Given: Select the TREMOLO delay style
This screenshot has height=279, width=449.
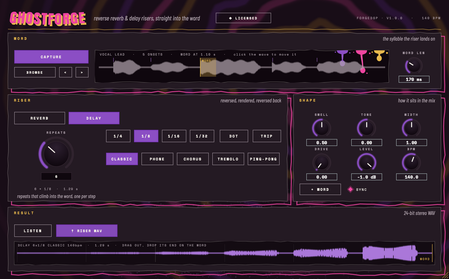Looking at the screenshot, I should tap(228, 159).
